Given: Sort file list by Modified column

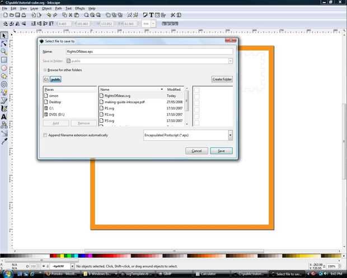Looking at the screenshot, I should pyautogui.click(x=175, y=89).
